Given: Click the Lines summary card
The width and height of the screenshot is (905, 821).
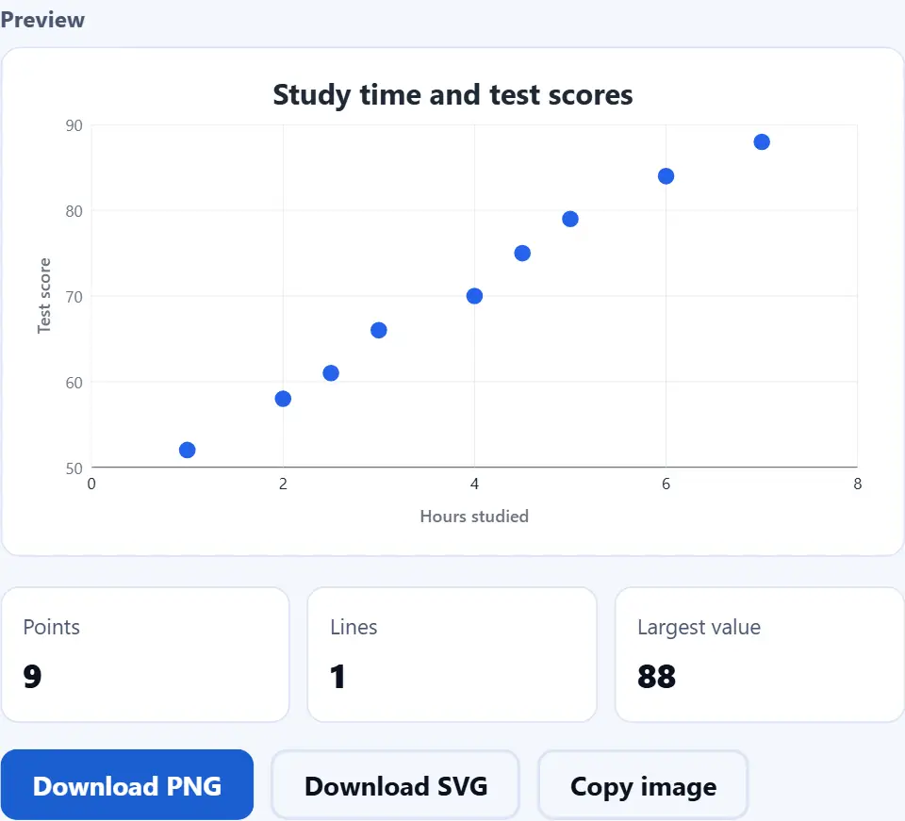Looking at the screenshot, I should click(452, 654).
